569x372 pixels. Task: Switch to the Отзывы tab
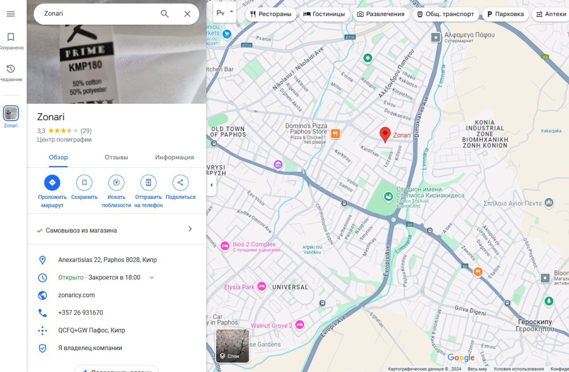116,158
